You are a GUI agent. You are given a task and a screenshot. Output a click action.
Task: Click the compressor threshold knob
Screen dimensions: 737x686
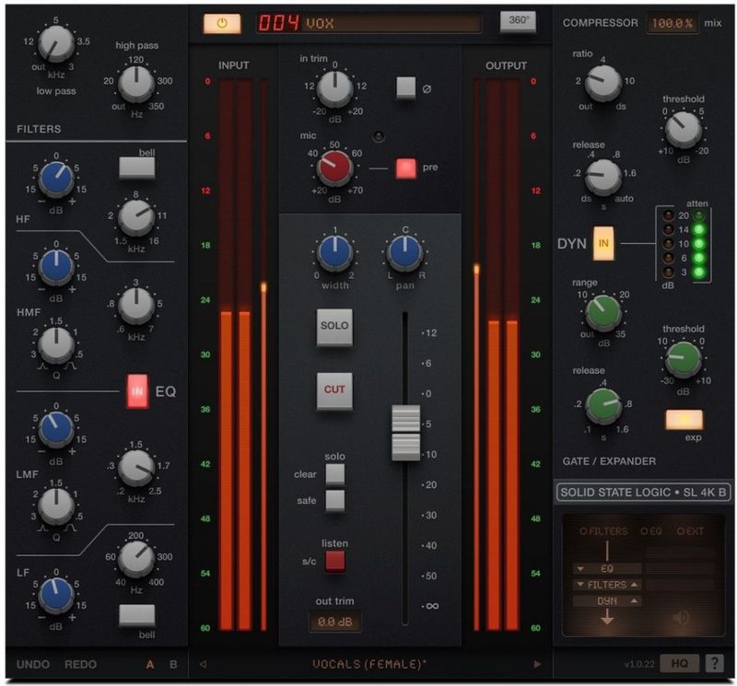pyautogui.click(x=684, y=128)
